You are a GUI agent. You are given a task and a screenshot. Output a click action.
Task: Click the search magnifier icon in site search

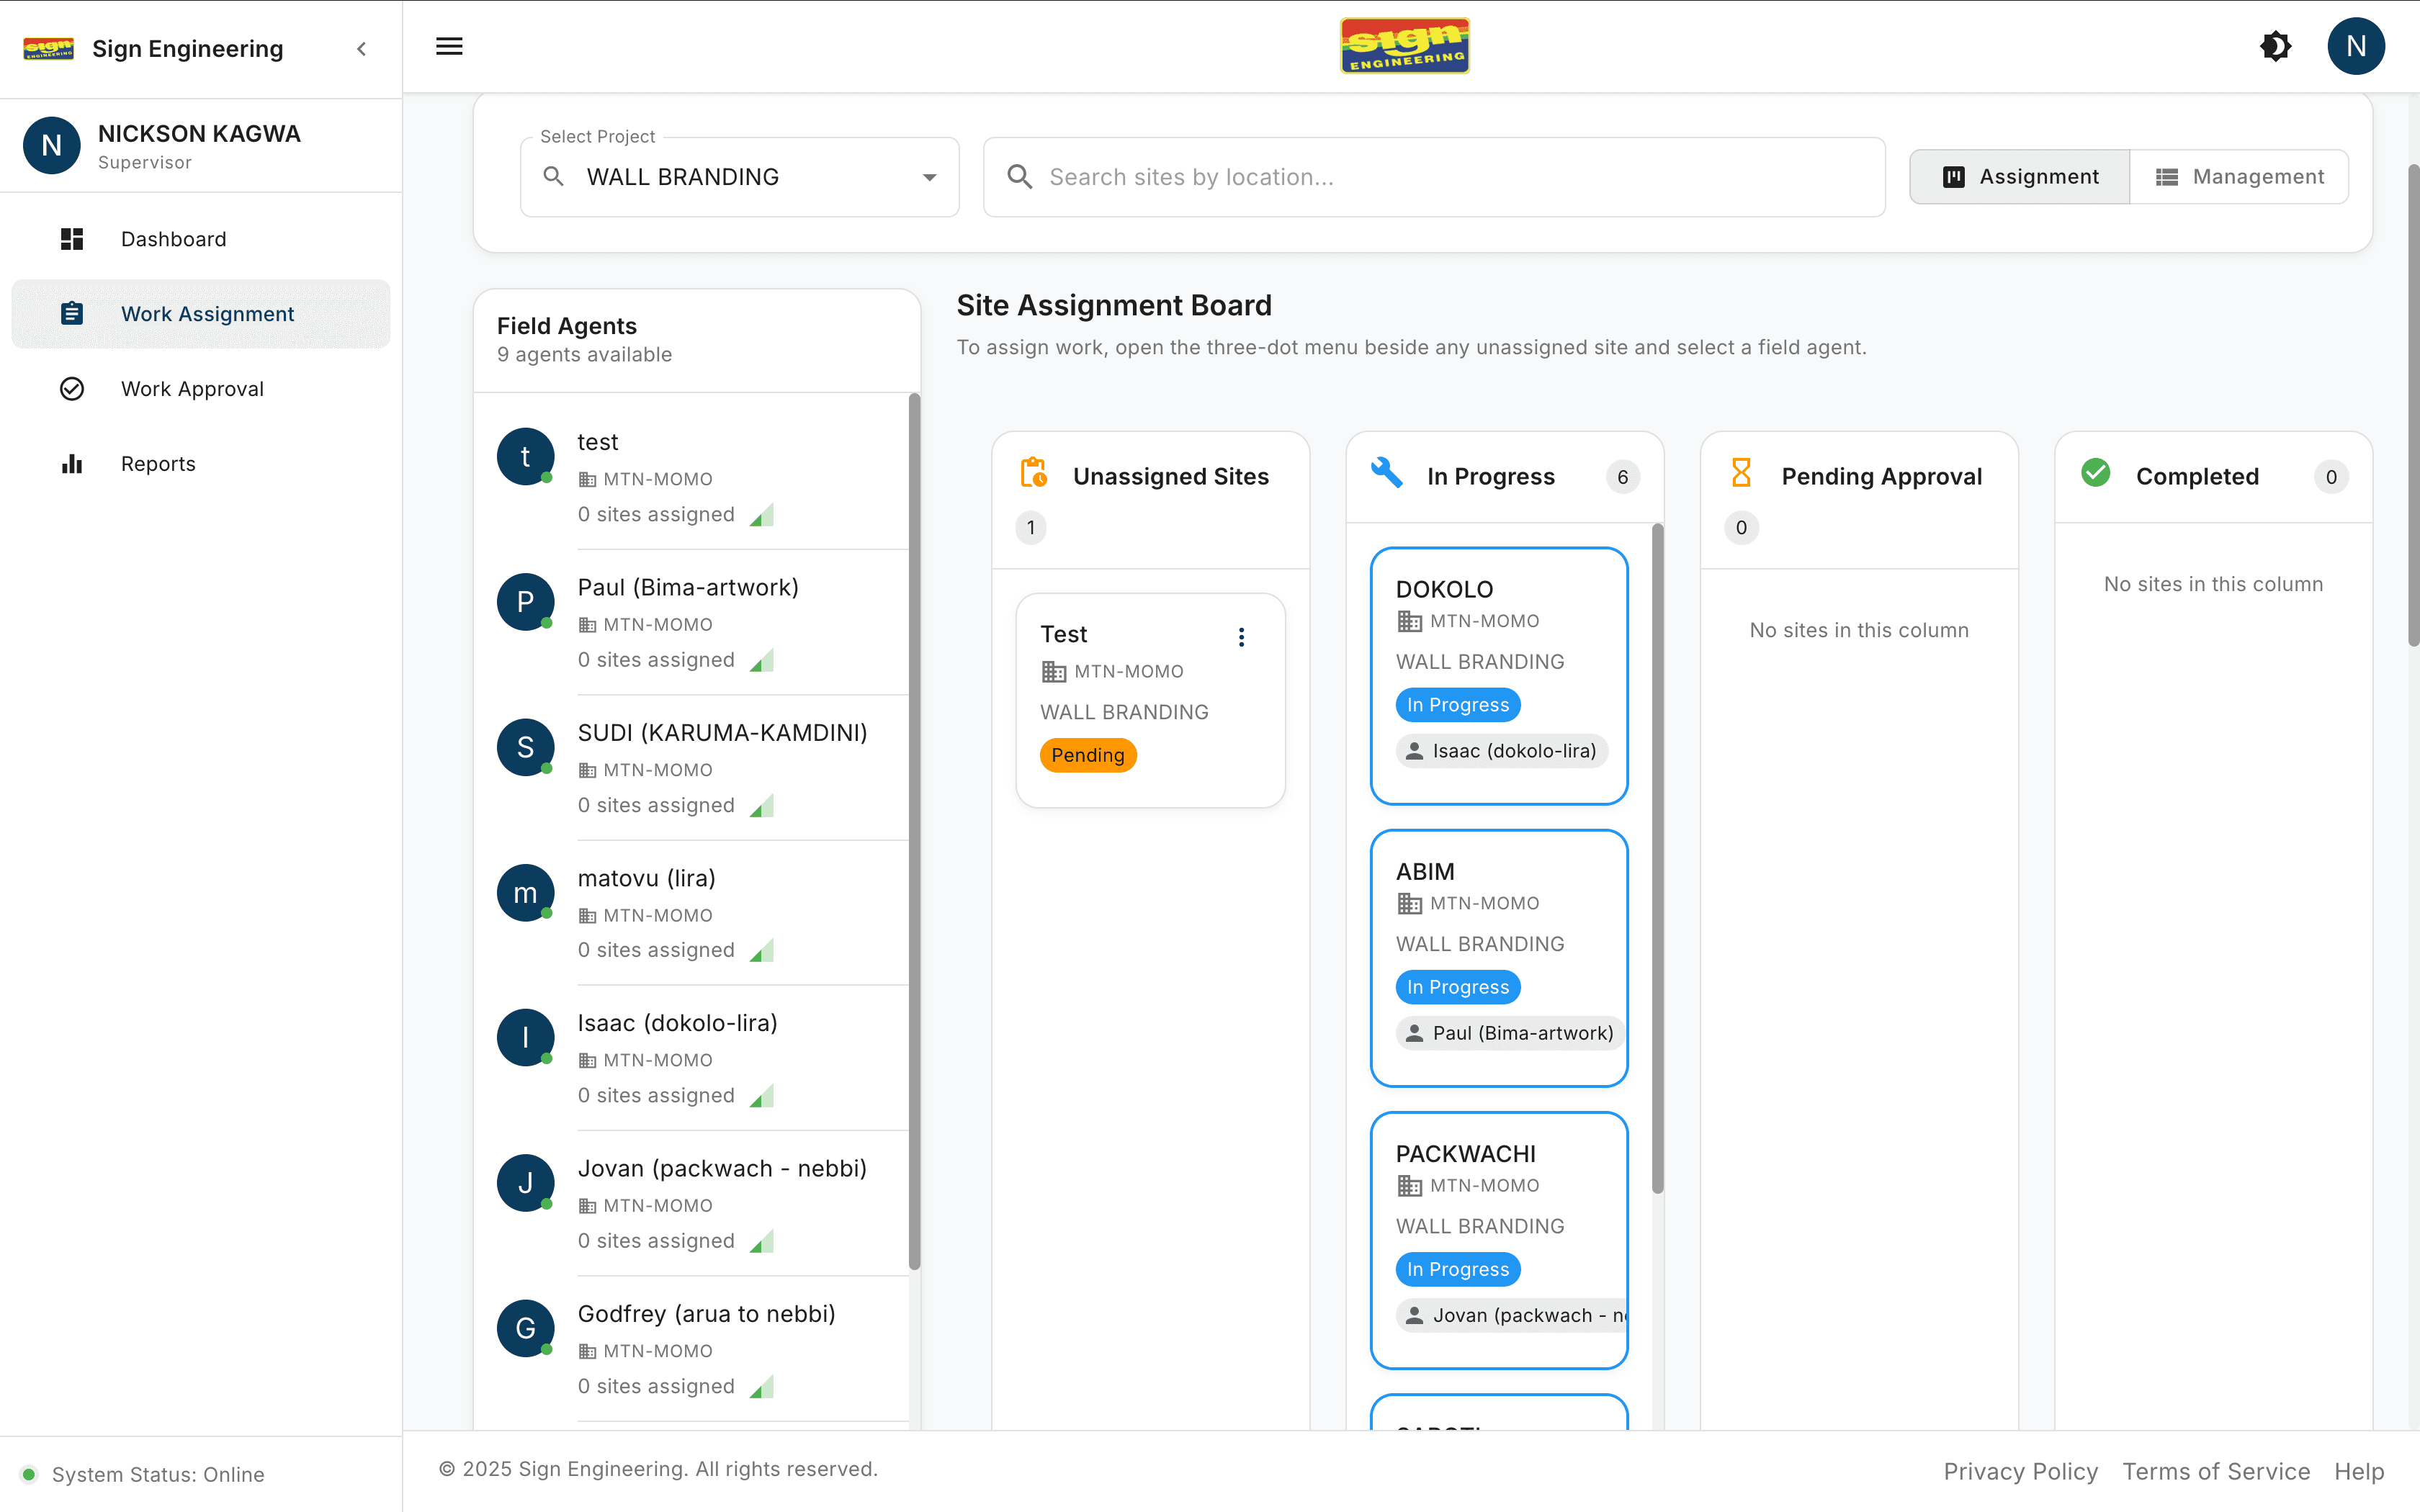click(1019, 177)
